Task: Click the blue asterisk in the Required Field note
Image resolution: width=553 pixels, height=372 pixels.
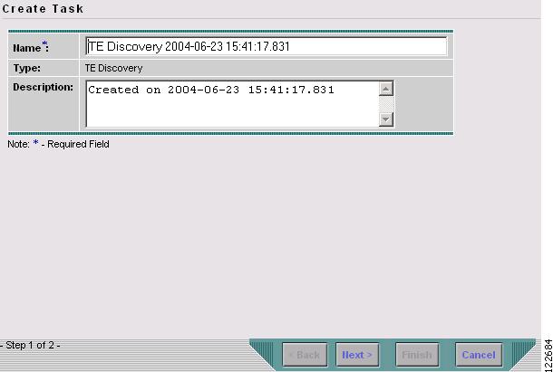Action: [x=35, y=143]
